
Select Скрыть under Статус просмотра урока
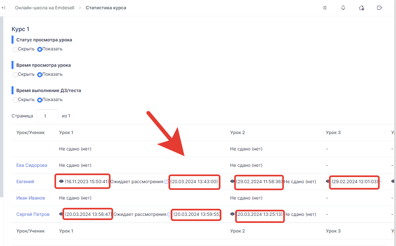[15, 49]
